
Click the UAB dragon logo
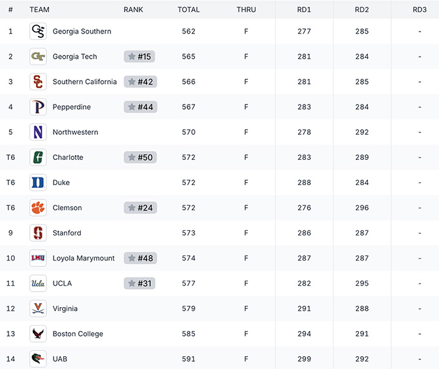[x=38, y=359]
